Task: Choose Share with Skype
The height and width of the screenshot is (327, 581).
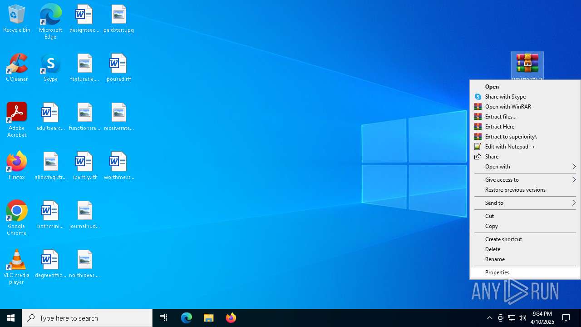Action: click(525, 97)
